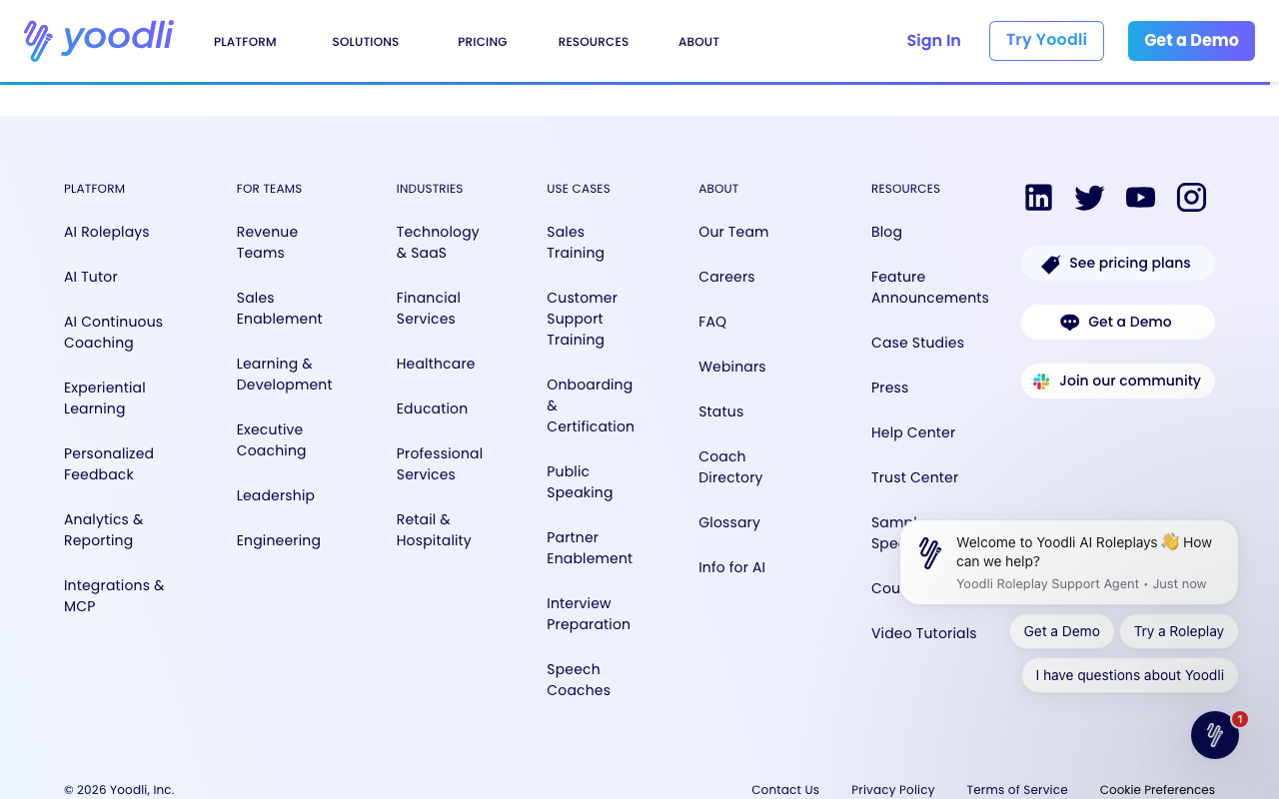Go to Financial Services page

[429, 309]
